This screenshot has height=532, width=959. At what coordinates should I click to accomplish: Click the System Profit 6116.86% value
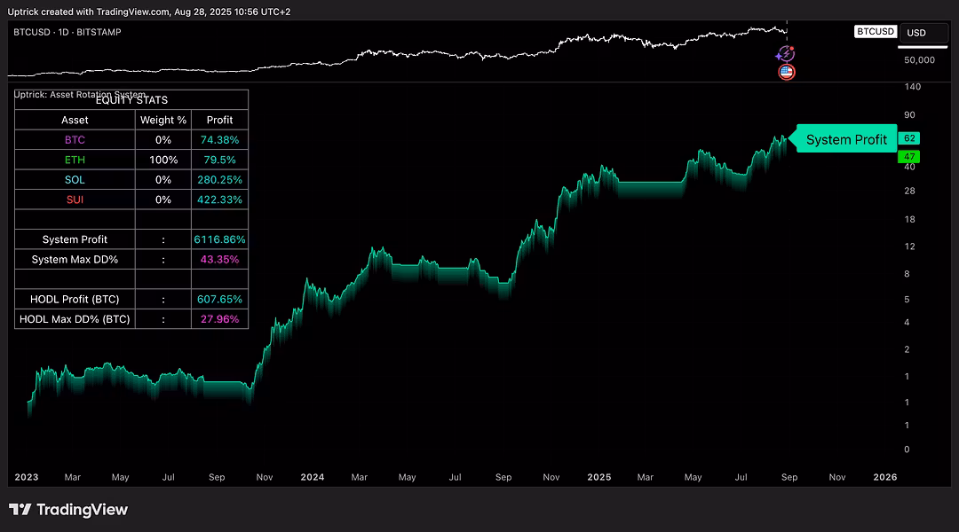click(x=219, y=239)
